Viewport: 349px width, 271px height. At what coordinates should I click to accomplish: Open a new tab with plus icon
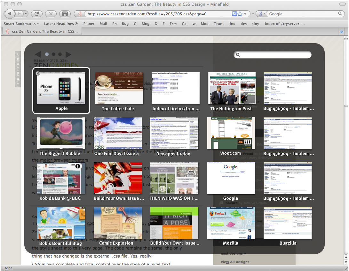342,32
